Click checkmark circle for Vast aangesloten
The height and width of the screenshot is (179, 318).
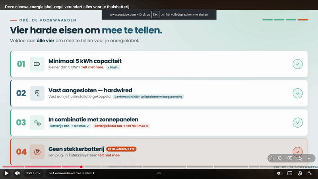click(x=297, y=93)
